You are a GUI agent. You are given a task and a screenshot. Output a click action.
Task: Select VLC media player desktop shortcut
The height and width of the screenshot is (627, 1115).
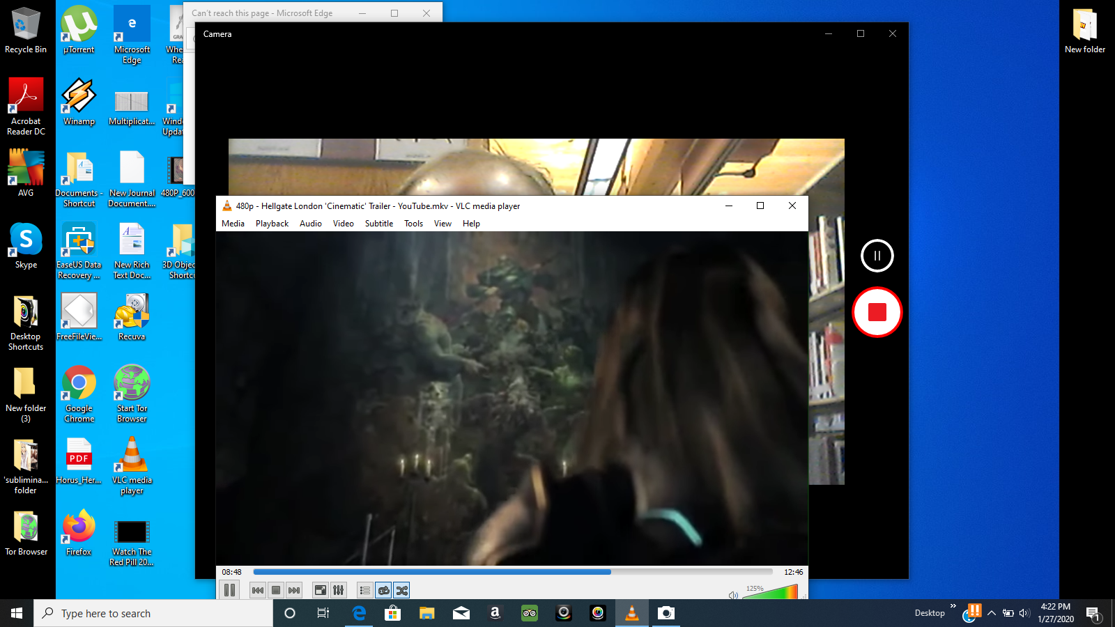click(x=132, y=465)
